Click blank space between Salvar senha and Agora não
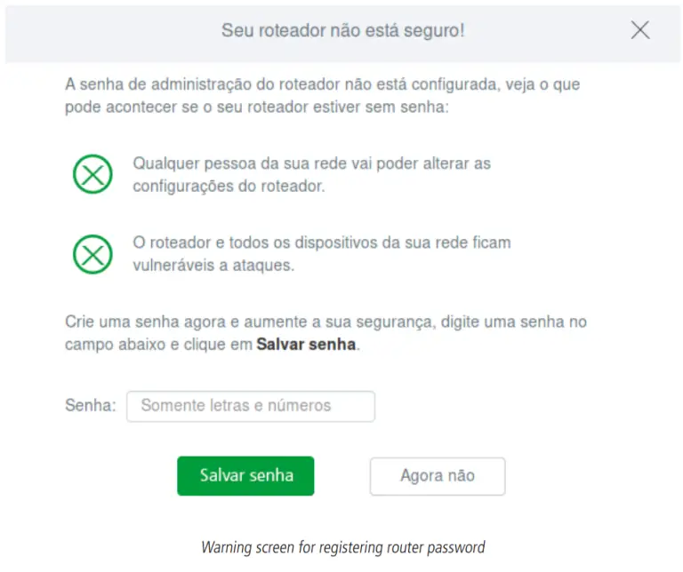Screen dimensions: 683x572 (x=341, y=476)
